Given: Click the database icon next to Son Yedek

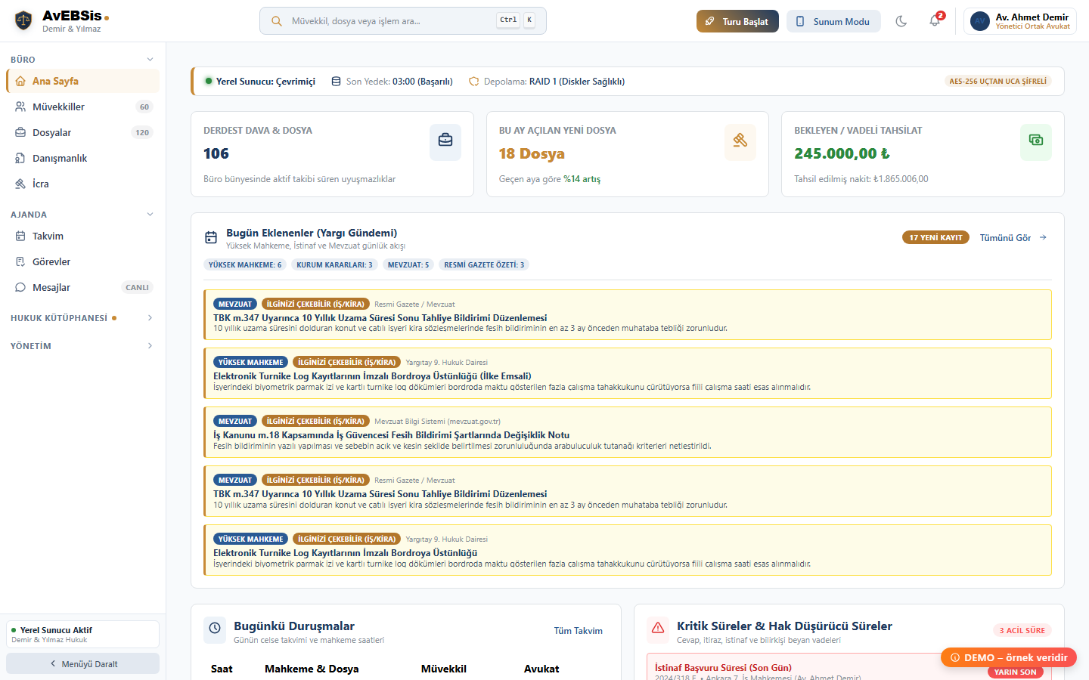Looking at the screenshot, I should point(336,82).
